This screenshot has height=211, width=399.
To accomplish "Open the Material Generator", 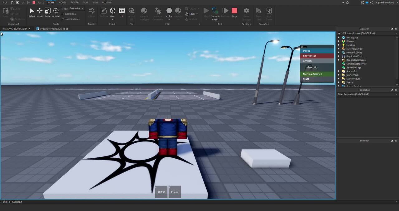I will [158, 14].
